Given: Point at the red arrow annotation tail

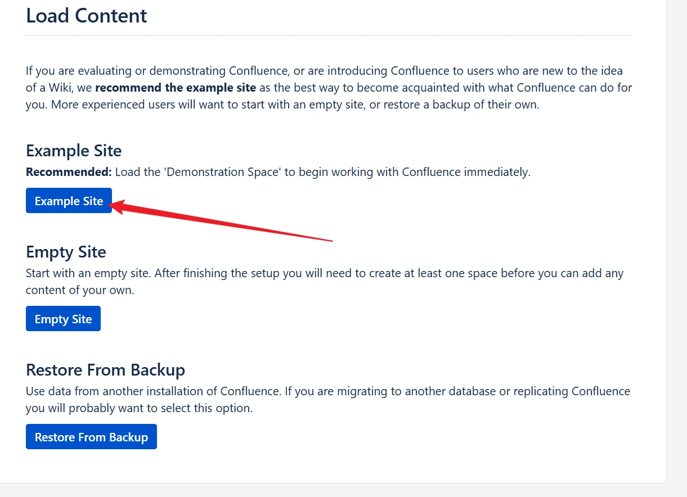Looking at the screenshot, I should click(x=332, y=241).
